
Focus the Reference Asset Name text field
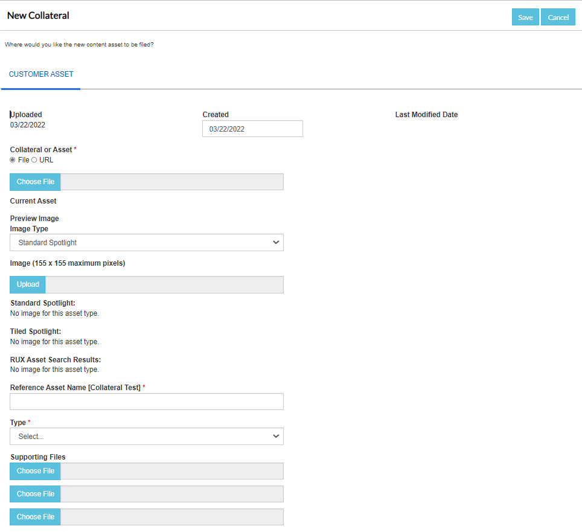pyautogui.click(x=147, y=402)
